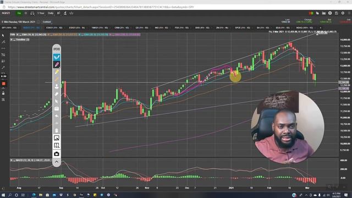Viewport: 352px width, 198px height.
Task: Open the compare symbols icon in toolbar
Action: [x=32, y=13]
